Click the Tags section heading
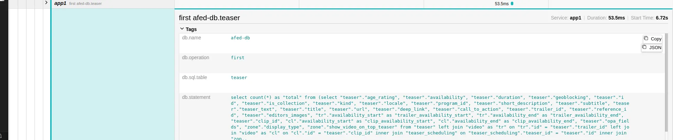This screenshot has width=673, height=140. (191, 29)
